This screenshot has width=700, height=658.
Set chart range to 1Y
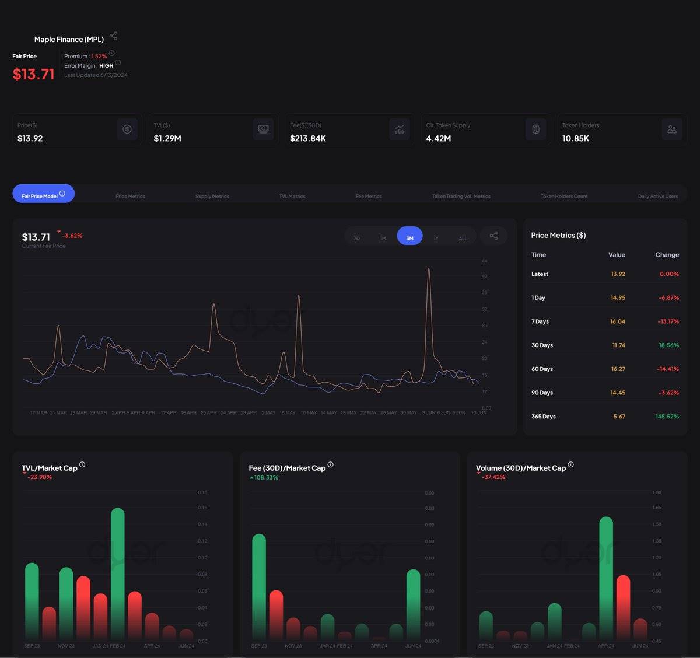point(436,238)
